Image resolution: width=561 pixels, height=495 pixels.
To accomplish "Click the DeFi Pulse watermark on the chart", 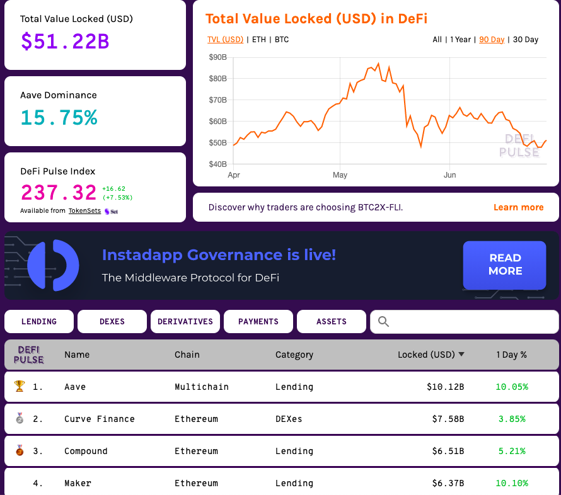I will pos(520,146).
